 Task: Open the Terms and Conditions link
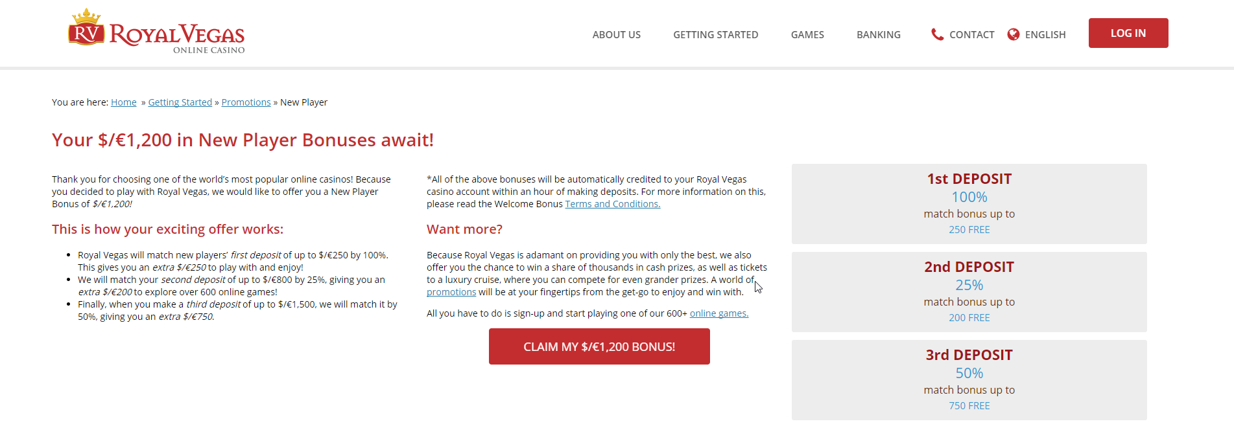(x=613, y=204)
